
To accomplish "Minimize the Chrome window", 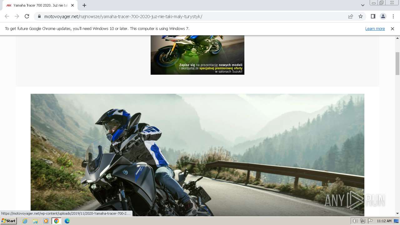I will [374, 3].
